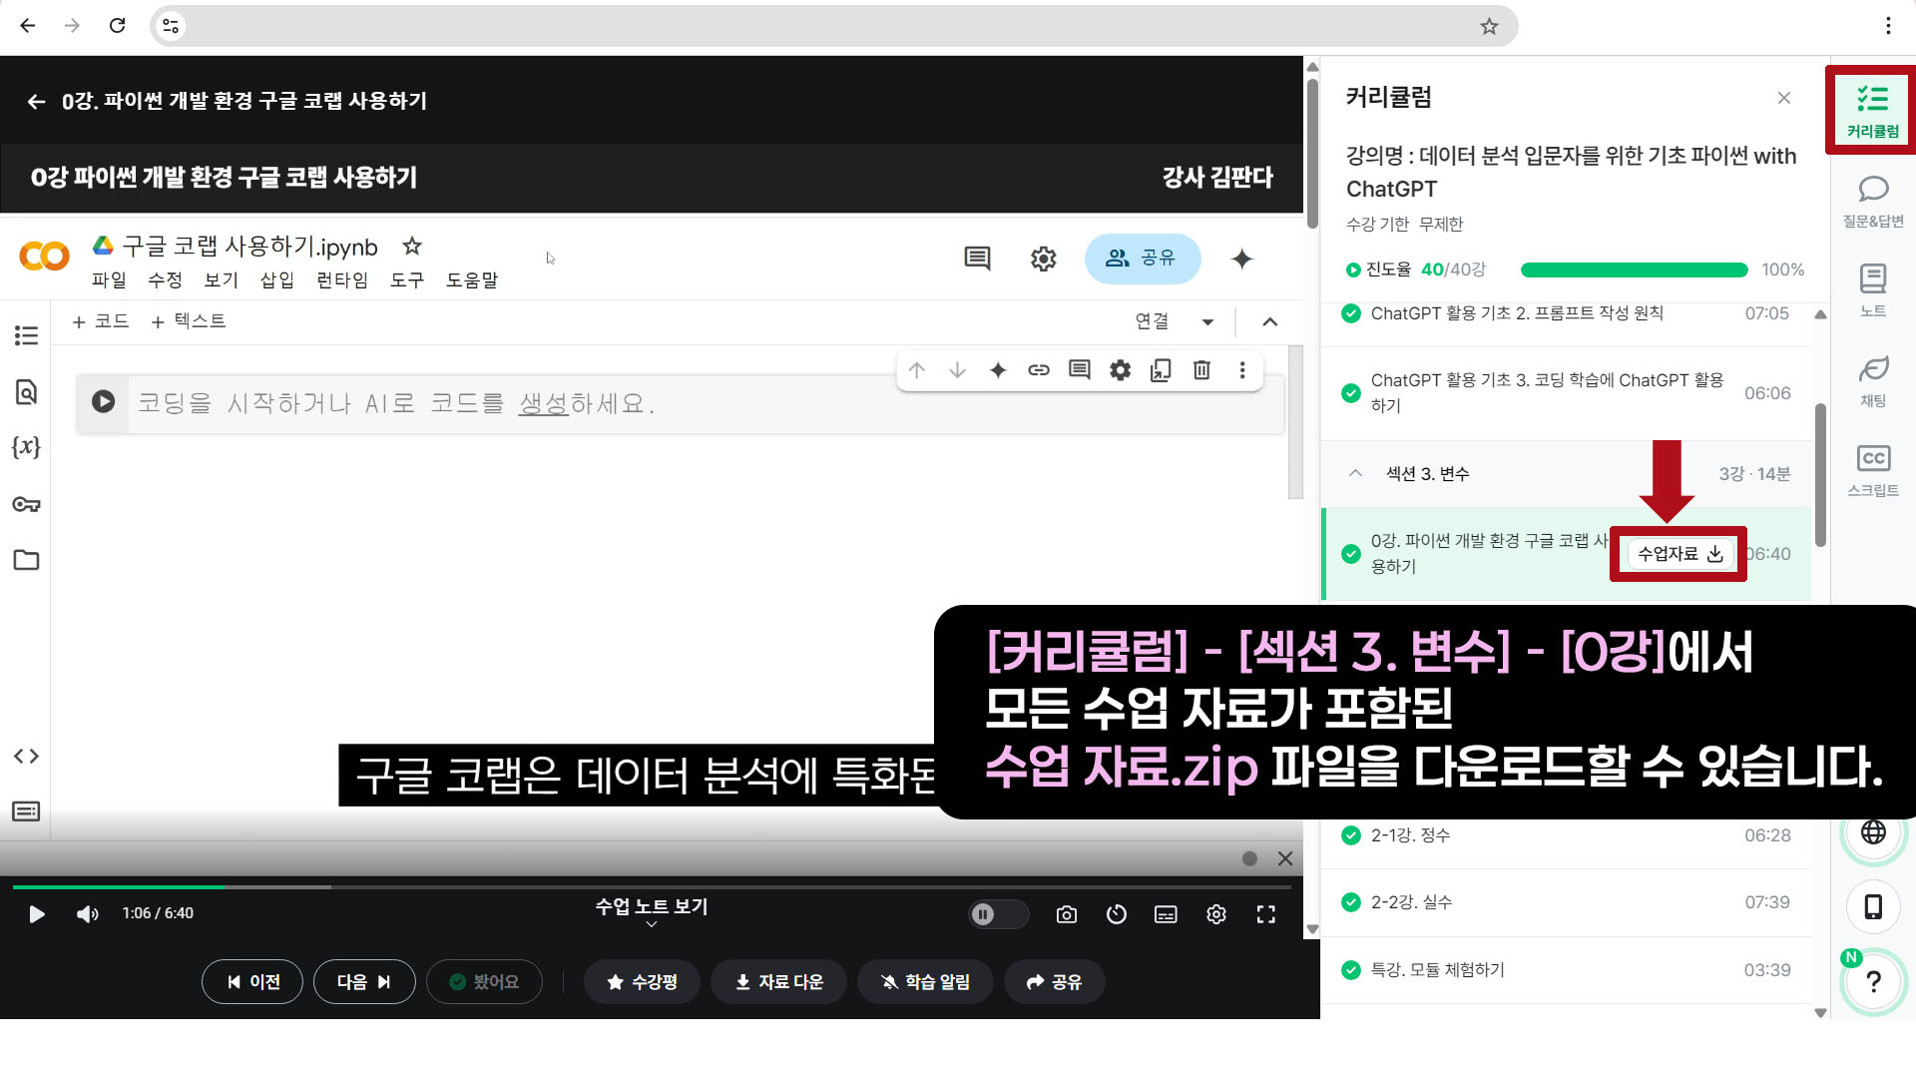Viewport: 1916px width, 1078px height.
Task: Expand 수업 노트 보기
Action: (x=652, y=911)
